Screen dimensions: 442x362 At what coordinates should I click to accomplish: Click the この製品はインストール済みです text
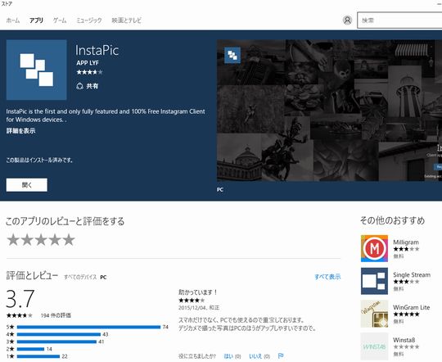tap(40, 160)
